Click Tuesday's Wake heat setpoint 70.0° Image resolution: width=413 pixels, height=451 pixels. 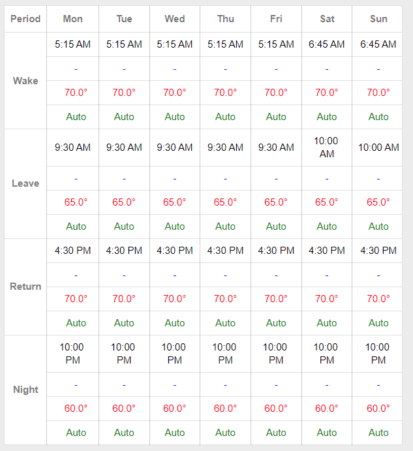point(124,93)
